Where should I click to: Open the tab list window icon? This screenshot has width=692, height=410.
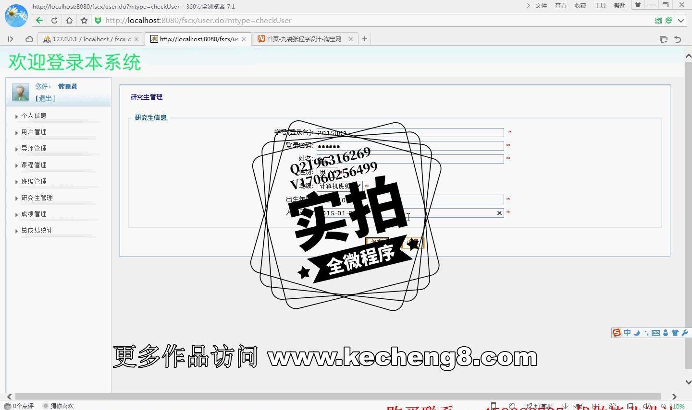coord(664,39)
